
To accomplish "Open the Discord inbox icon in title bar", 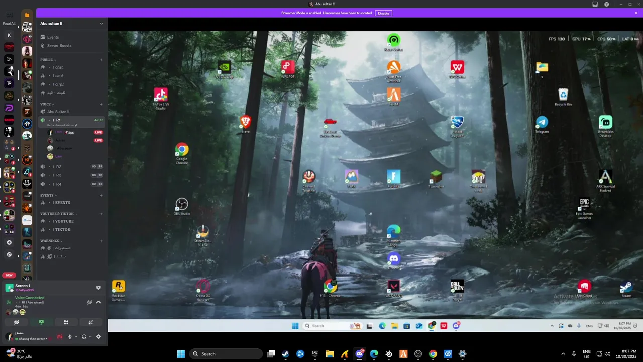I will click(x=595, y=4).
